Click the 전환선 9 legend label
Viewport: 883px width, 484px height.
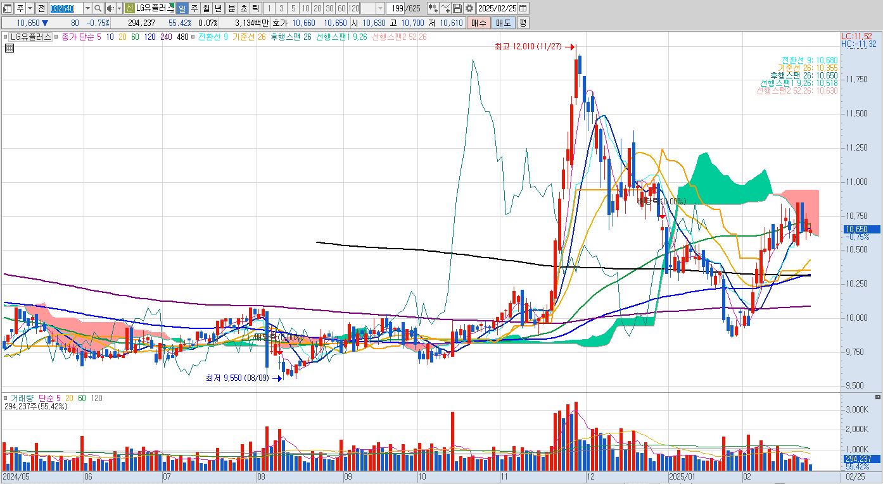pyautogui.click(x=213, y=37)
